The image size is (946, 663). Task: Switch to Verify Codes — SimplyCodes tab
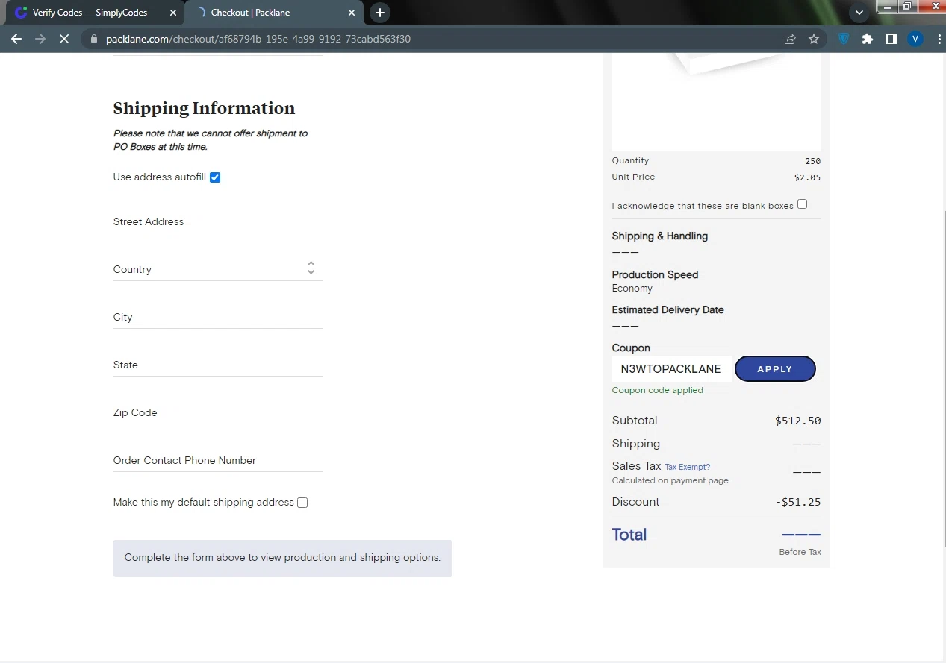[x=93, y=13]
